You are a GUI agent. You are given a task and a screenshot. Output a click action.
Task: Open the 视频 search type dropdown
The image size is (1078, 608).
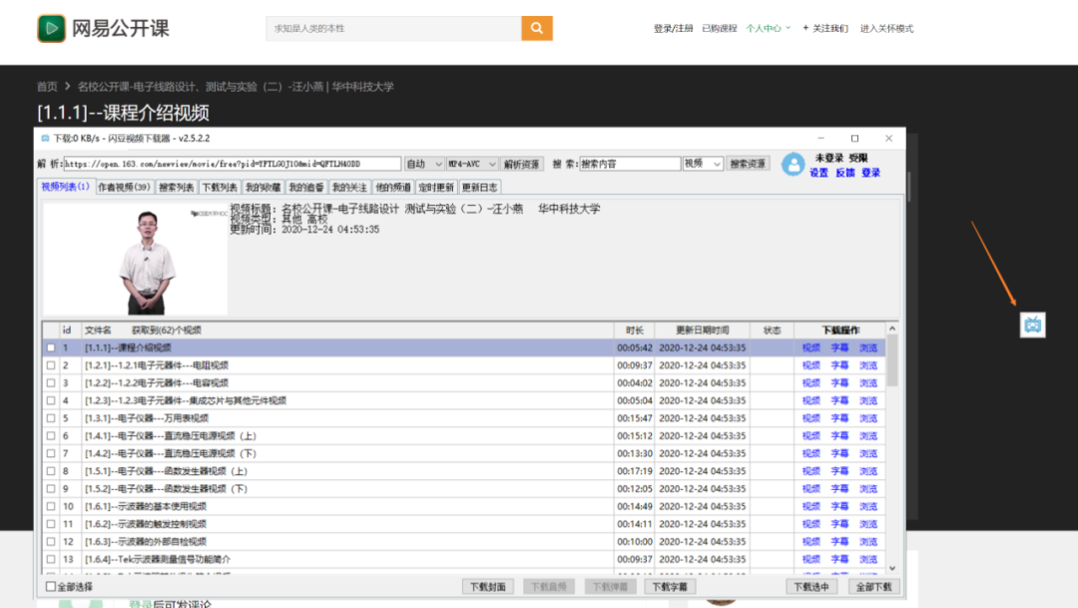coord(702,164)
